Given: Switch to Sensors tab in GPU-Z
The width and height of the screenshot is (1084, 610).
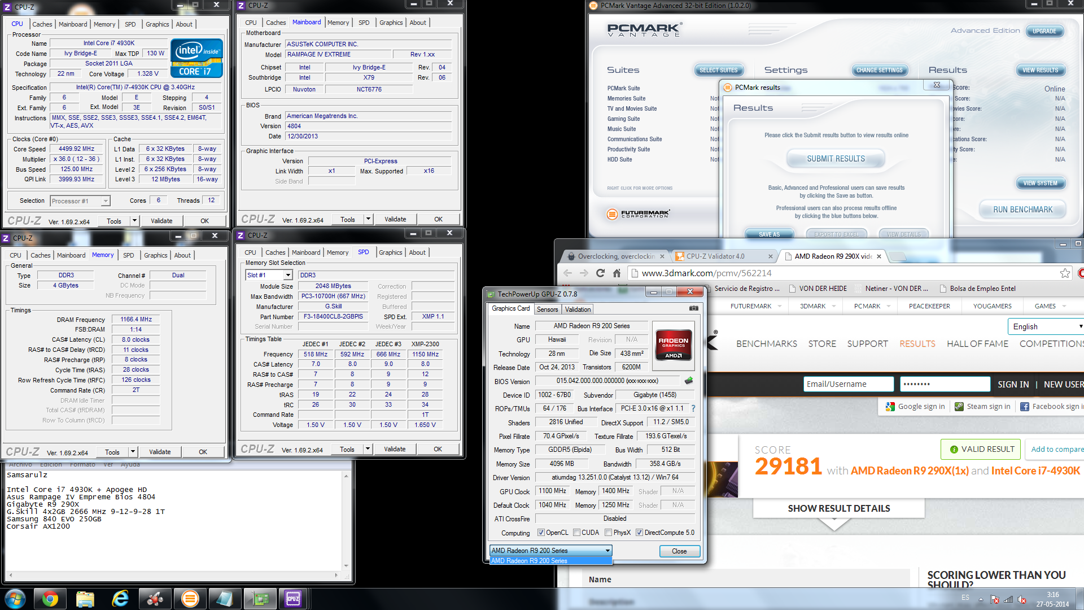Looking at the screenshot, I should [x=547, y=310].
